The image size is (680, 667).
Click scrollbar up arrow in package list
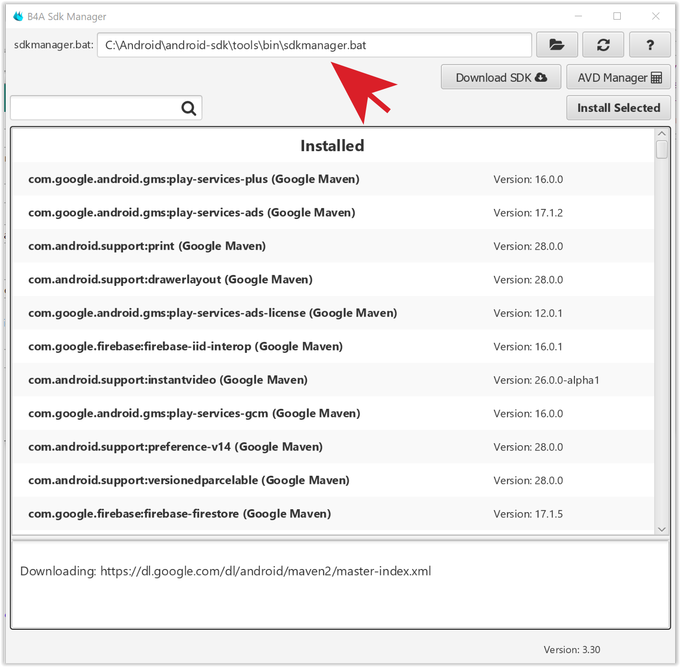tap(662, 134)
